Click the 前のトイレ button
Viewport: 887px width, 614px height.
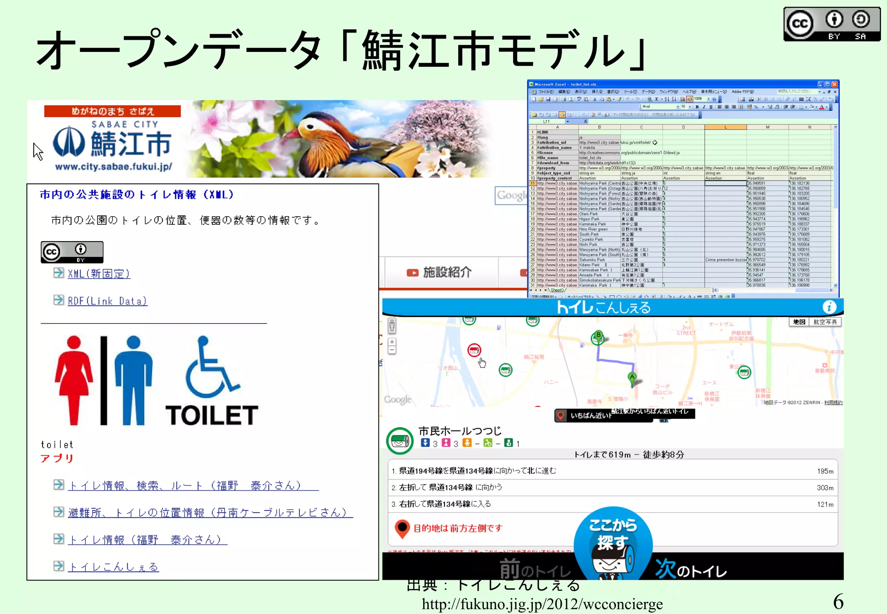pyautogui.click(x=535, y=569)
